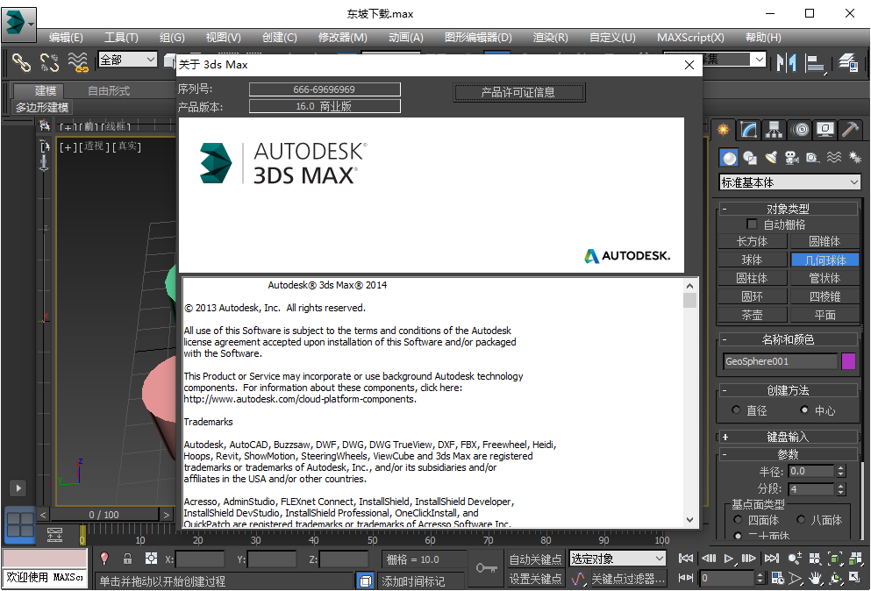The height and width of the screenshot is (591, 871).
Task: Select the 四面体 base type radio
Action: coord(738,519)
